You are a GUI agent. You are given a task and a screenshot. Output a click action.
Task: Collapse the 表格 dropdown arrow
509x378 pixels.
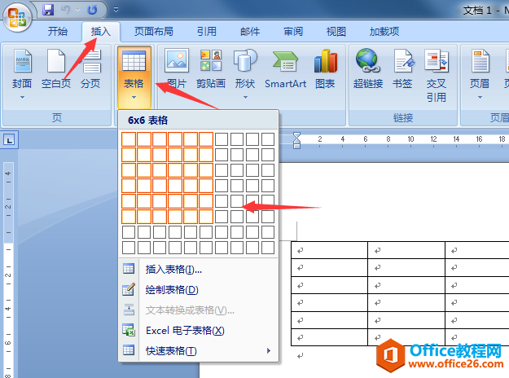[134, 97]
